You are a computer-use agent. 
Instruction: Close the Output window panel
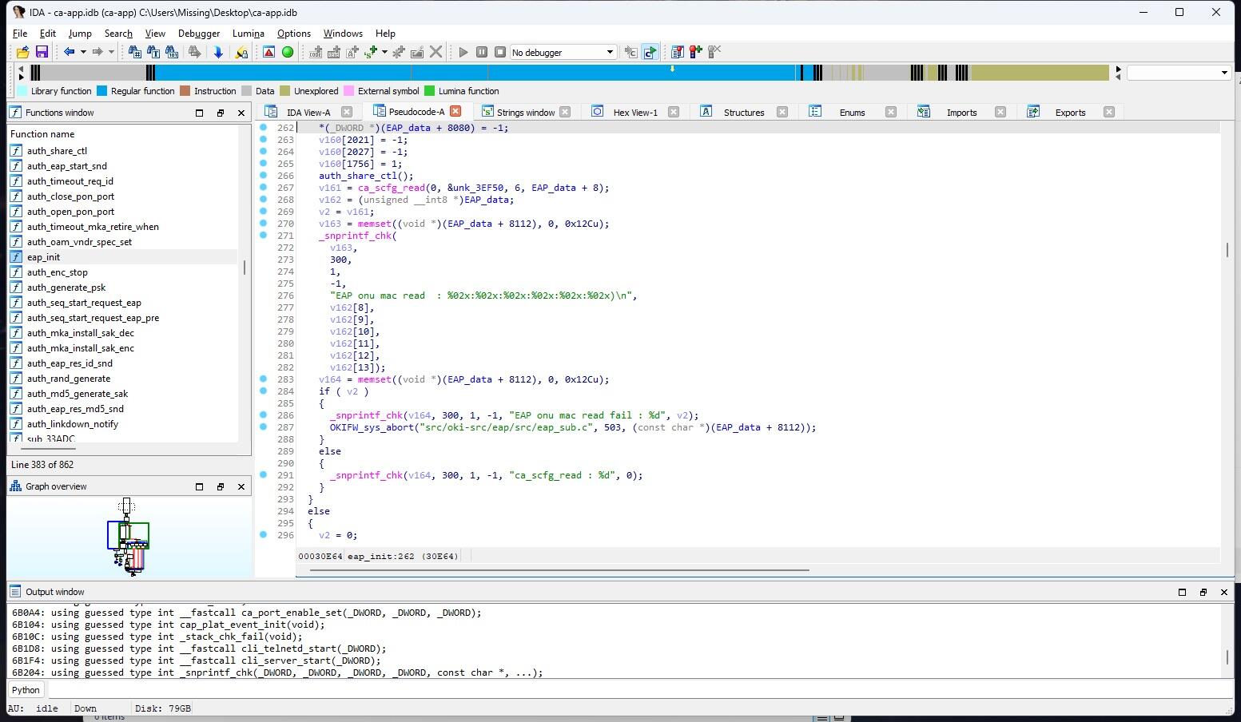[1223, 592]
